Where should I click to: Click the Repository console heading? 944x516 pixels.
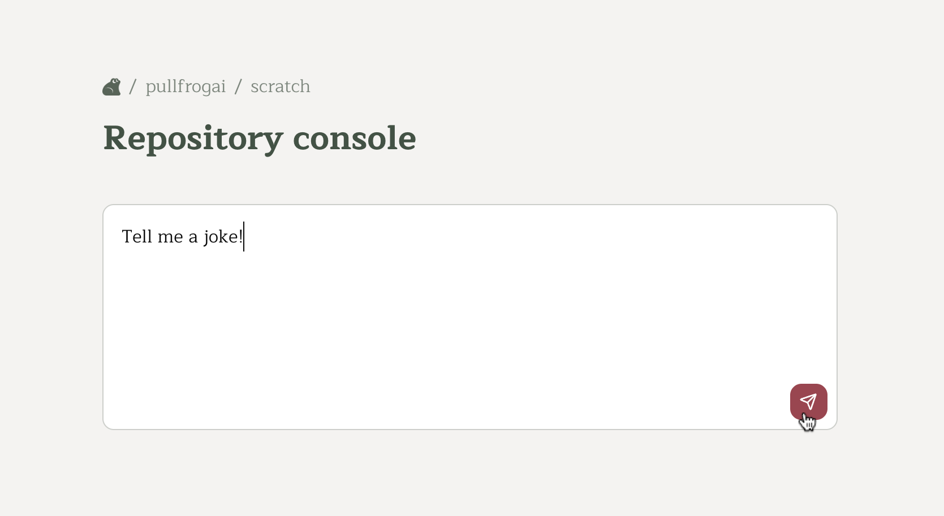coord(259,138)
